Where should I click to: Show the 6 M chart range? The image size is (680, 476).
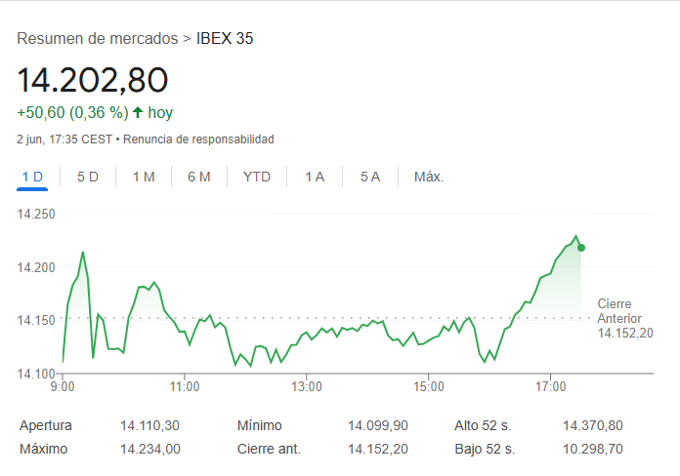tap(199, 177)
